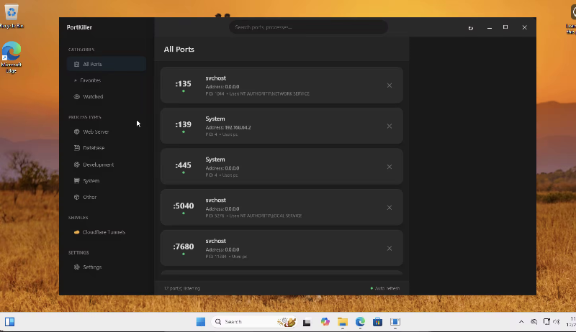The width and height of the screenshot is (576, 332).
Task: Open File Explorer from the taskbar
Action: click(x=343, y=322)
